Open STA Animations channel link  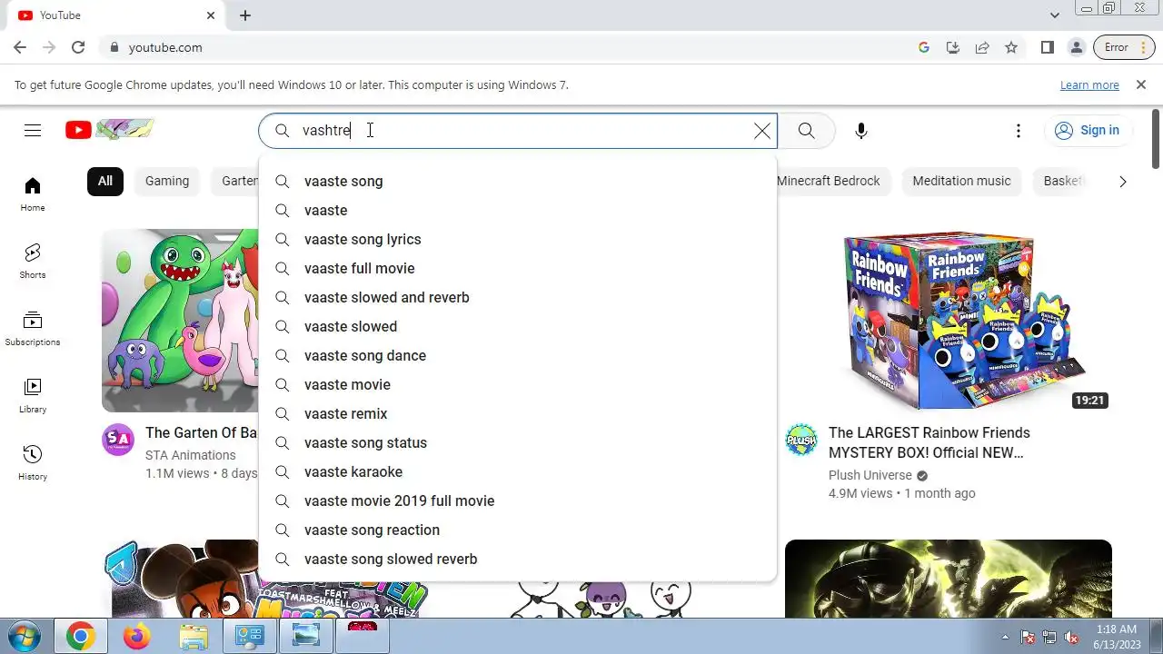point(191,455)
